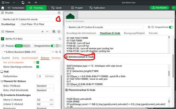
Task: Open the Qualität settings tab
Action: (x=6, y=58)
